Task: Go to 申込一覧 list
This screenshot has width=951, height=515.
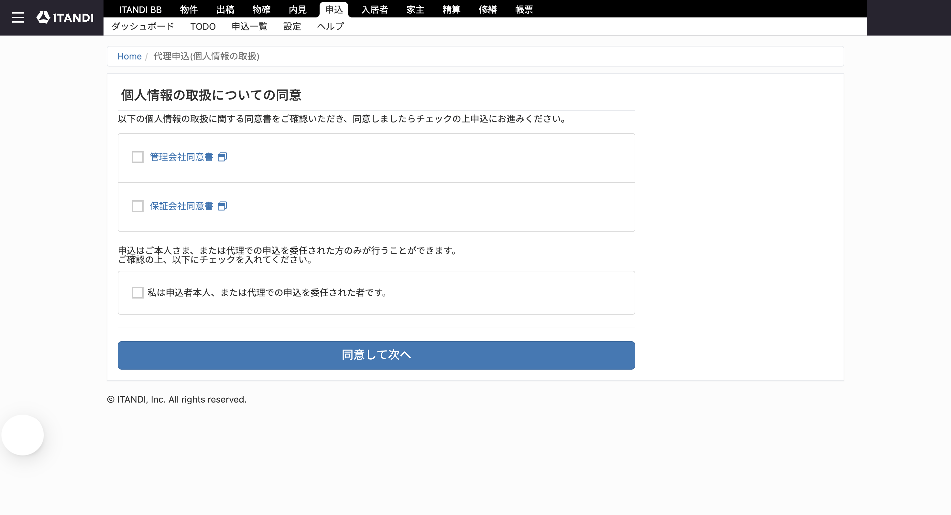Action: coord(250,26)
